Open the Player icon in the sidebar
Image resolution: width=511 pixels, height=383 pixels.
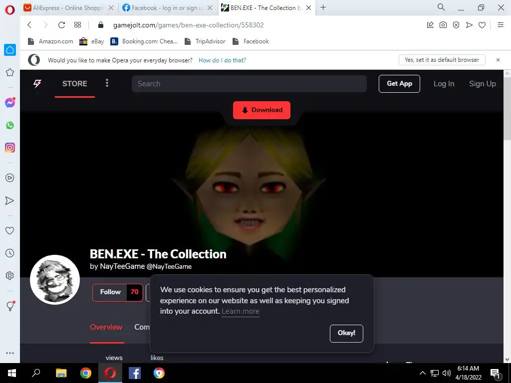[10, 178]
